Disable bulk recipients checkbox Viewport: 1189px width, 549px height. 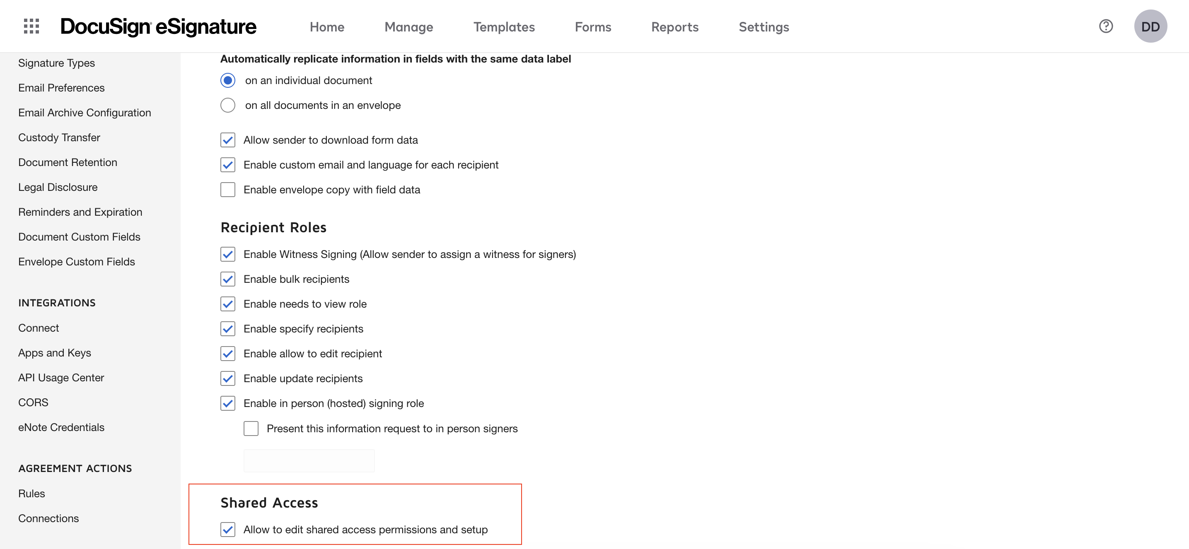(x=227, y=279)
